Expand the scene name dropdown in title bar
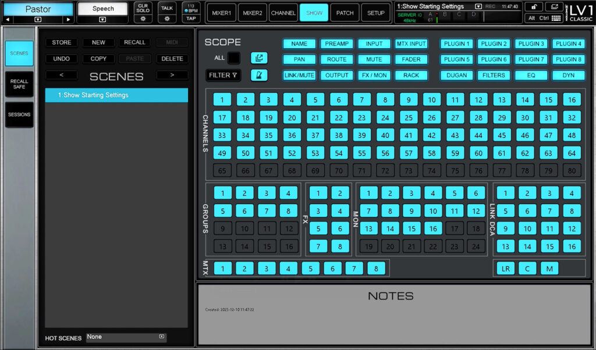This screenshot has height=350, width=596. pyautogui.click(x=478, y=6)
